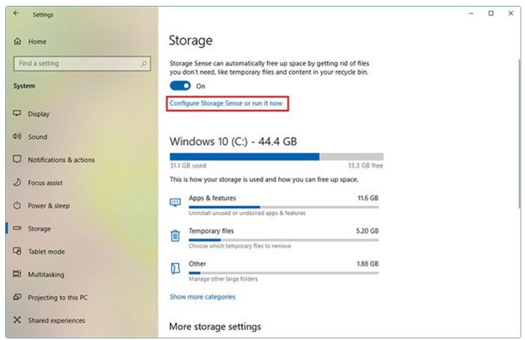Click the Display monitor icon
Viewport: 525px width, 340px height.
click(17, 114)
